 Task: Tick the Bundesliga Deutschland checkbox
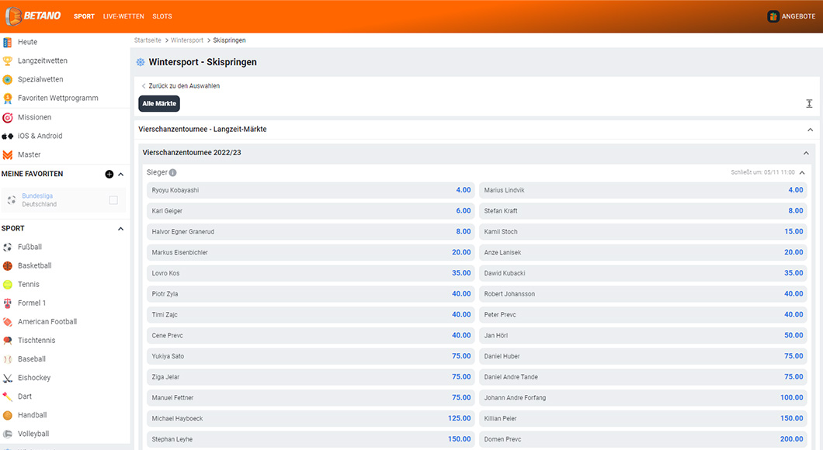click(x=113, y=200)
